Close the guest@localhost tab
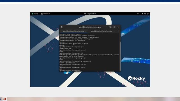Screen dimensions: 180x101 [85, 31]
